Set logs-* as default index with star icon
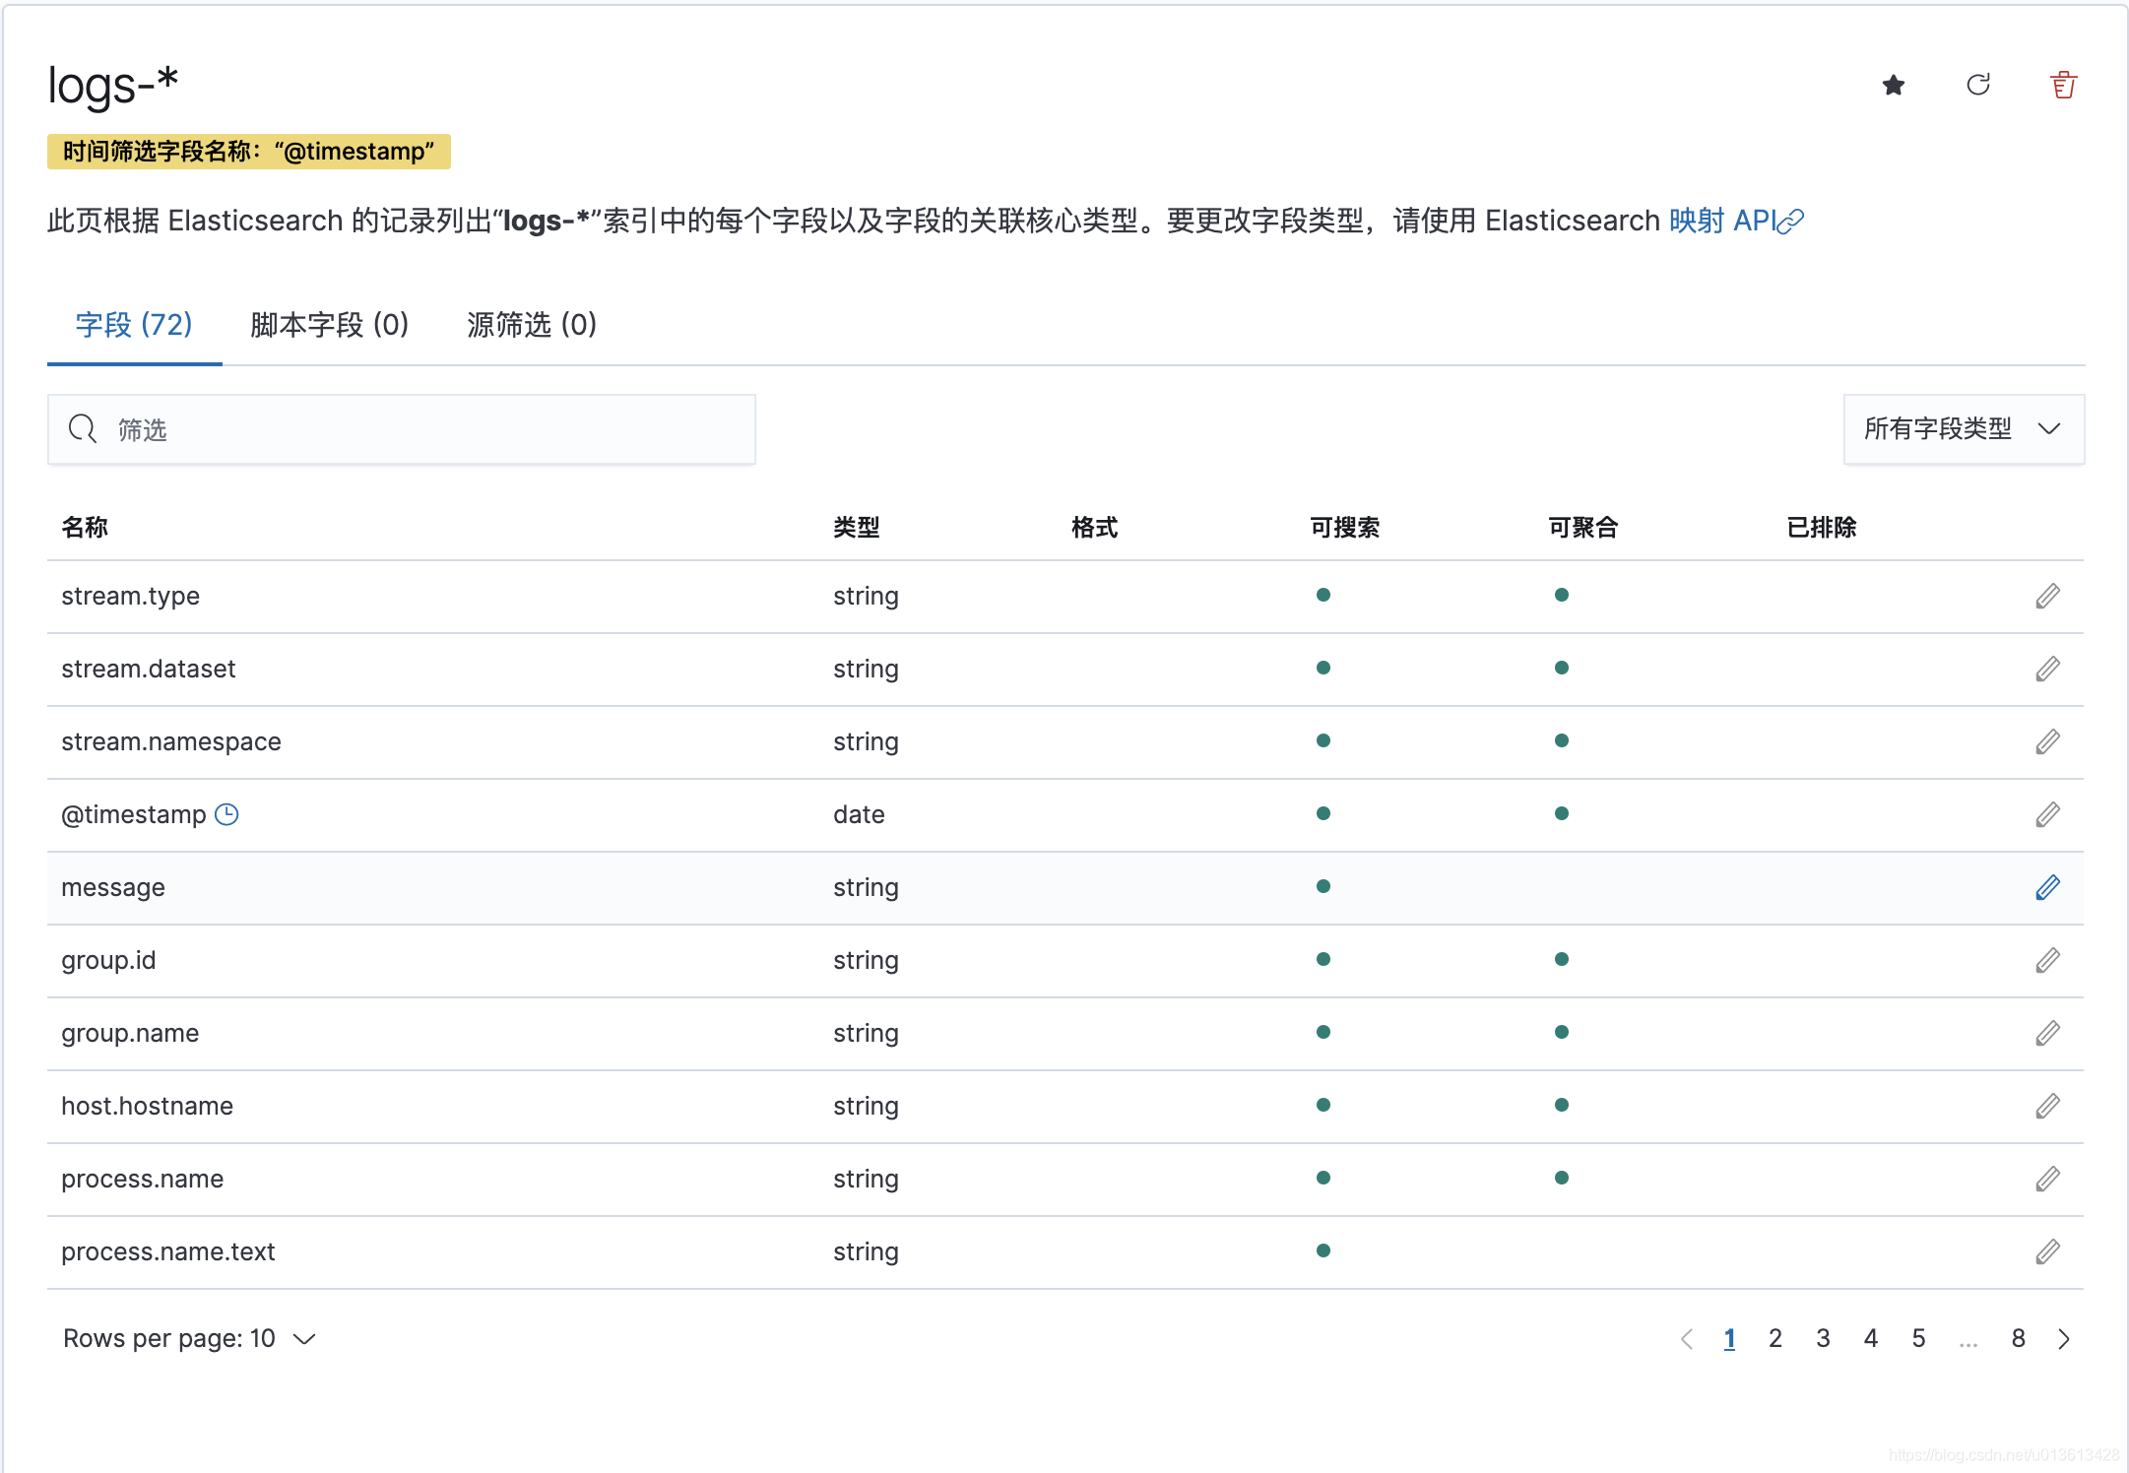The image size is (2129, 1473). tap(1893, 86)
